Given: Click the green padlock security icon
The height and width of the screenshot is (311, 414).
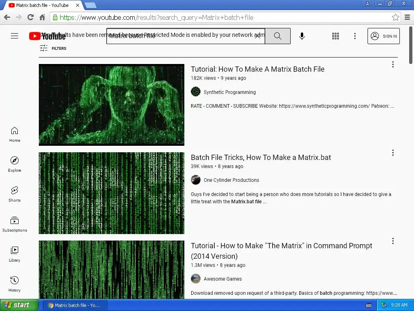Looking at the screenshot, I should 55,17.
